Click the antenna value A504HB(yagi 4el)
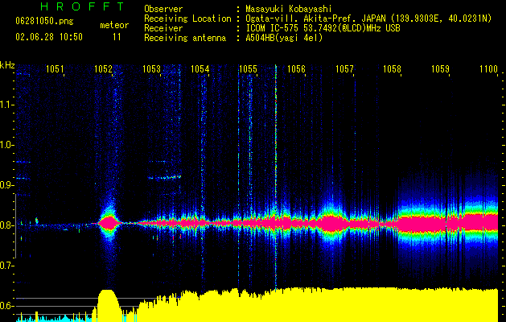506x322 pixels. click(x=284, y=38)
